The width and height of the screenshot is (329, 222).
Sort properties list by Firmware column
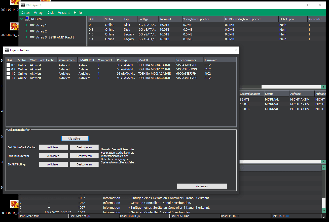[220, 60]
